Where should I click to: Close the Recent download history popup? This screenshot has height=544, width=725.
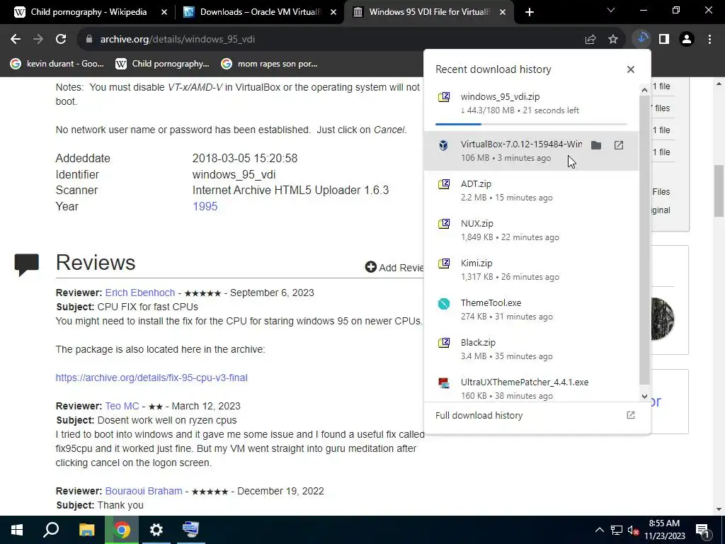pos(631,69)
